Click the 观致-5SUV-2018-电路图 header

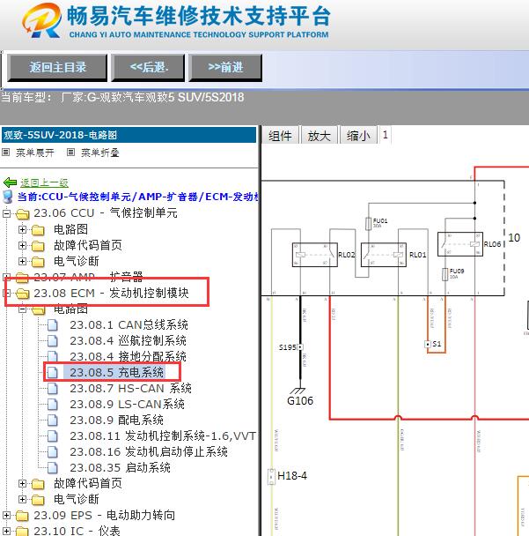tap(129, 135)
